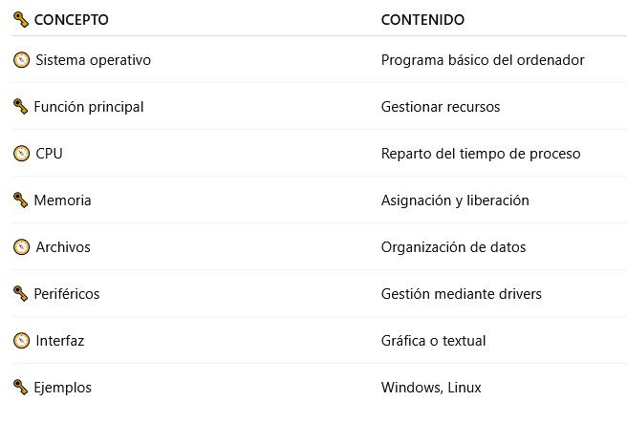The height and width of the screenshot is (422, 627).
Task: Click the key icon beside CONCEPTO header
Action: click(21, 19)
